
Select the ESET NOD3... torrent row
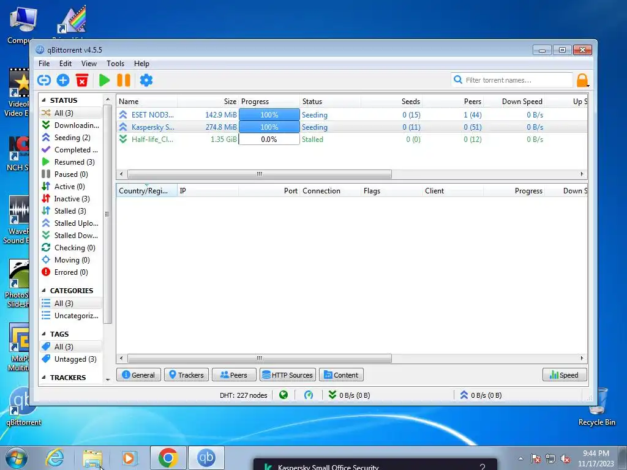pyautogui.click(x=352, y=114)
